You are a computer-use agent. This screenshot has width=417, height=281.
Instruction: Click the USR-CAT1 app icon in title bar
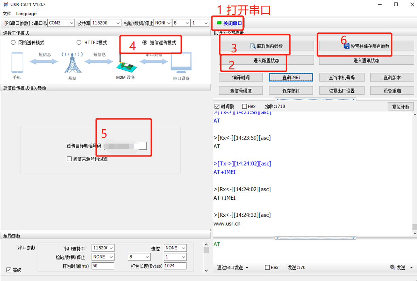(x=5, y=4)
